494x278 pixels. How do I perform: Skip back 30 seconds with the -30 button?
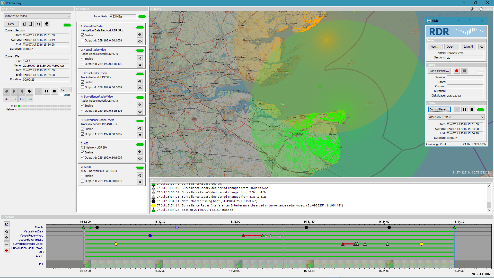click(6, 99)
